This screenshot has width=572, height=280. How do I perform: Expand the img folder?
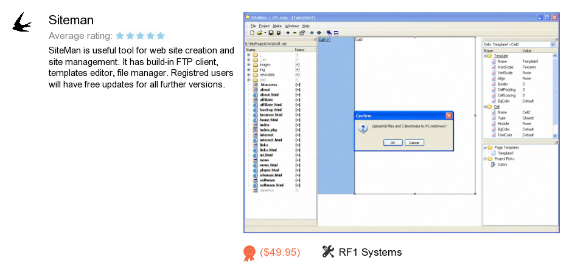coord(249,70)
